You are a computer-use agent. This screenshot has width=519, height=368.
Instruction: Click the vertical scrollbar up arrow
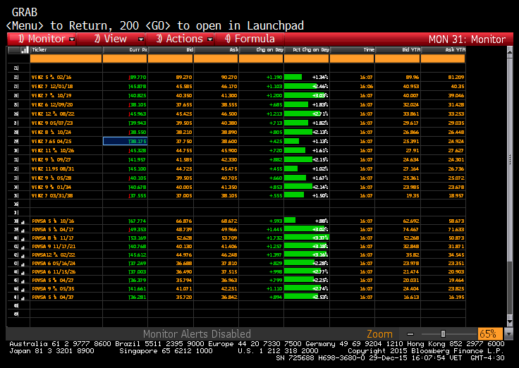click(510, 52)
